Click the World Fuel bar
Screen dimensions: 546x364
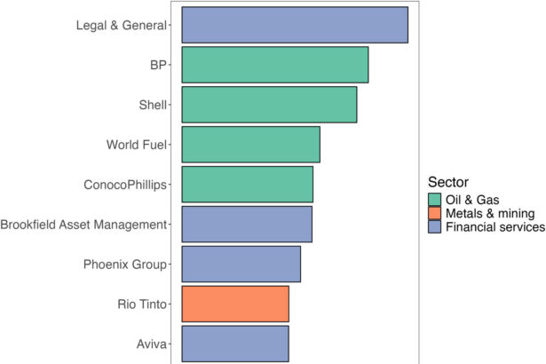[250, 145]
